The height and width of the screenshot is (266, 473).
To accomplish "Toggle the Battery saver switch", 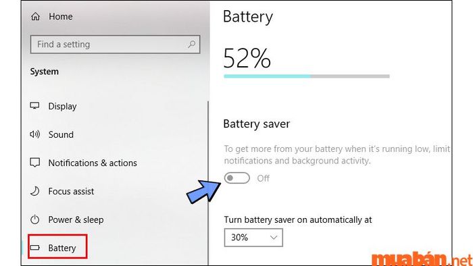I will pyautogui.click(x=236, y=178).
